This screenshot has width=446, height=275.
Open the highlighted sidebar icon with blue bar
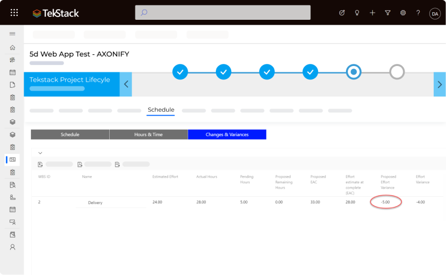click(x=13, y=160)
